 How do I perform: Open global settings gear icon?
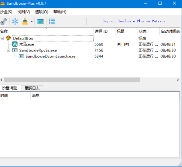coord(4,22)
